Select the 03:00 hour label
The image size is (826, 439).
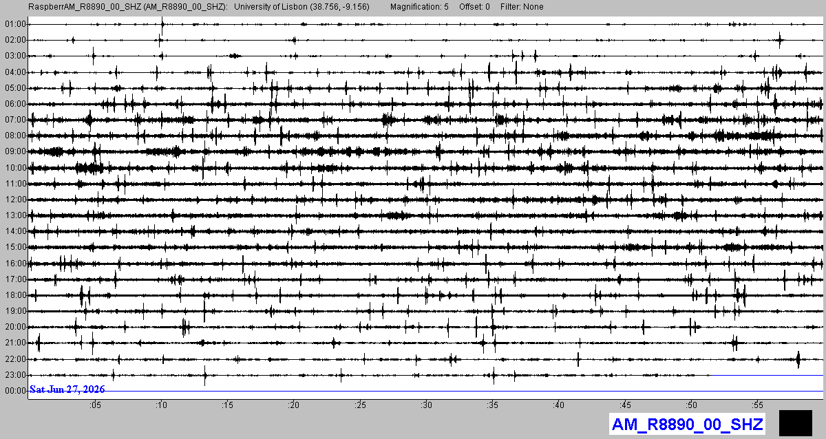(x=14, y=56)
